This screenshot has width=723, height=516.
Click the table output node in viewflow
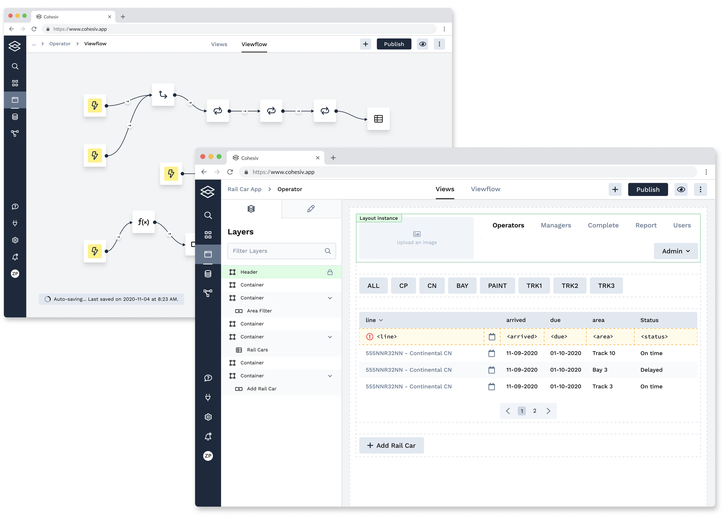click(378, 119)
